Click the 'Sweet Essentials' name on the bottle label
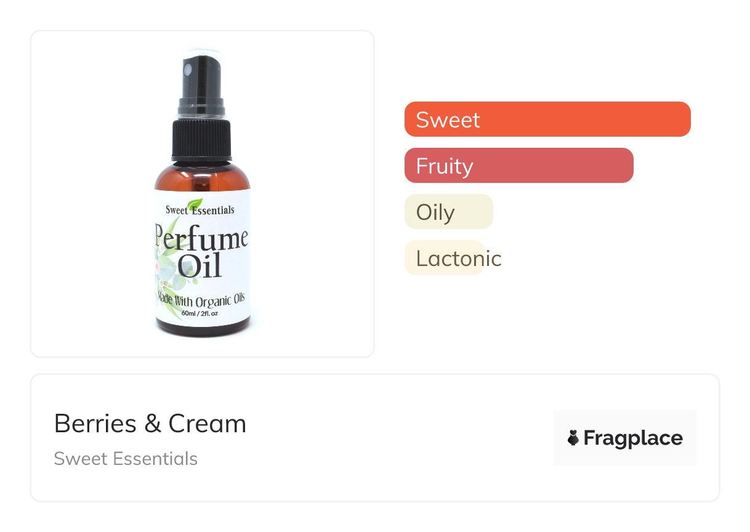The height and width of the screenshot is (532, 750). pos(200,210)
